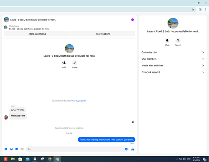Click the phone number message 725 777 9784

click(18, 110)
